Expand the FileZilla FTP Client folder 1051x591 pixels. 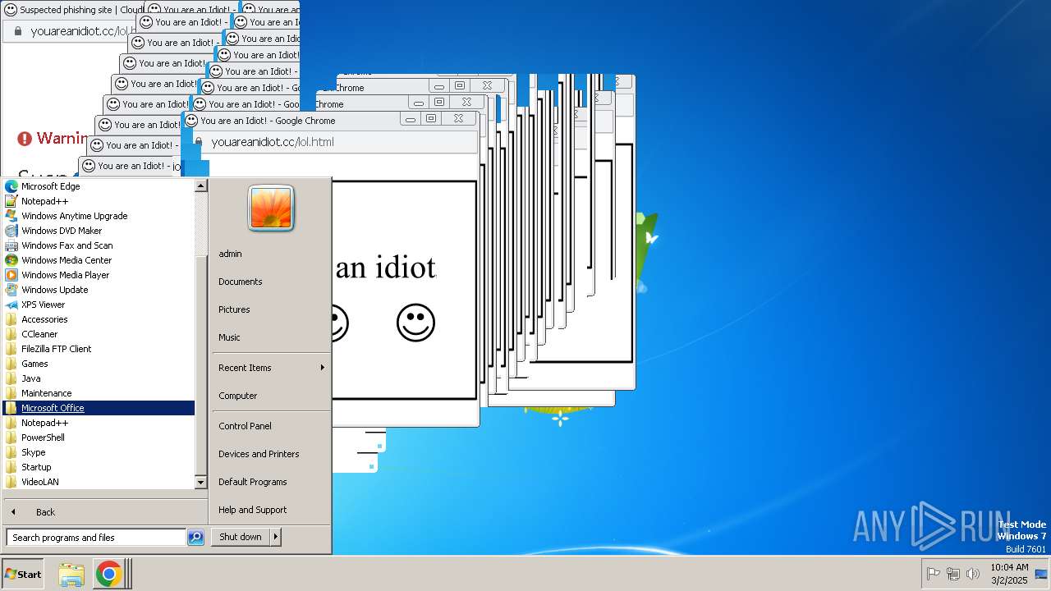pyautogui.click(x=99, y=349)
